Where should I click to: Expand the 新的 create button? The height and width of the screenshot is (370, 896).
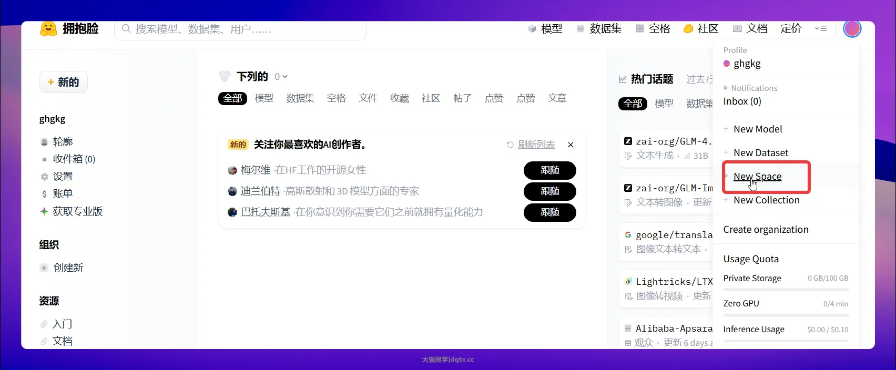click(64, 82)
